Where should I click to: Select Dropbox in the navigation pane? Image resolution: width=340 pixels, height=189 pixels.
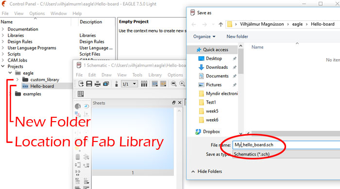(x=211, y=131)
